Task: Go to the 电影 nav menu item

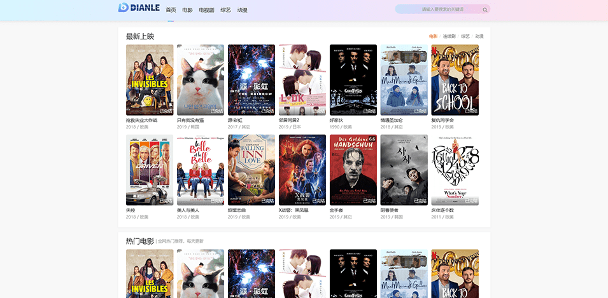Action: point(187,10)
